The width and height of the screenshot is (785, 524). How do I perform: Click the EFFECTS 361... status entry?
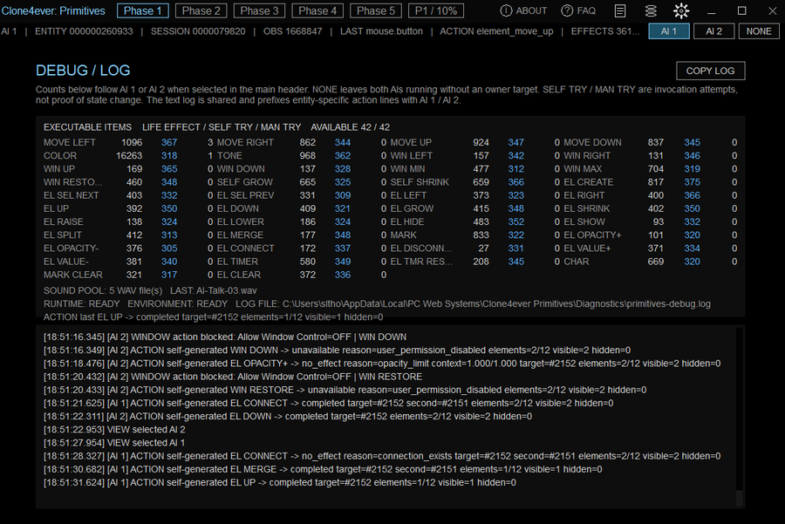point(605,31)
